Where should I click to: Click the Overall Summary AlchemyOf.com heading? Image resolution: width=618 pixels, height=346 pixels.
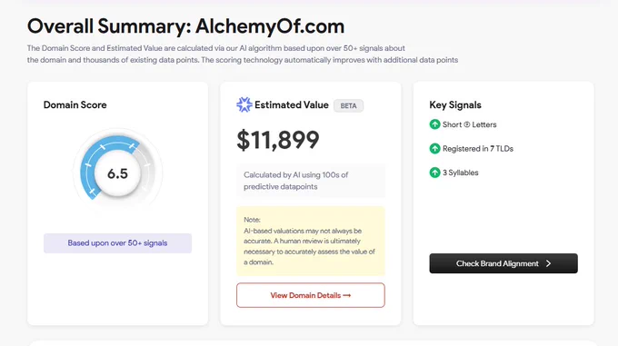(185, 26)
